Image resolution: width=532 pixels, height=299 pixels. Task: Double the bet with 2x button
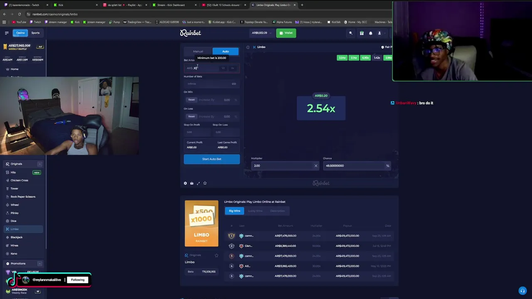pyautogui.click(x=233, y=68)
